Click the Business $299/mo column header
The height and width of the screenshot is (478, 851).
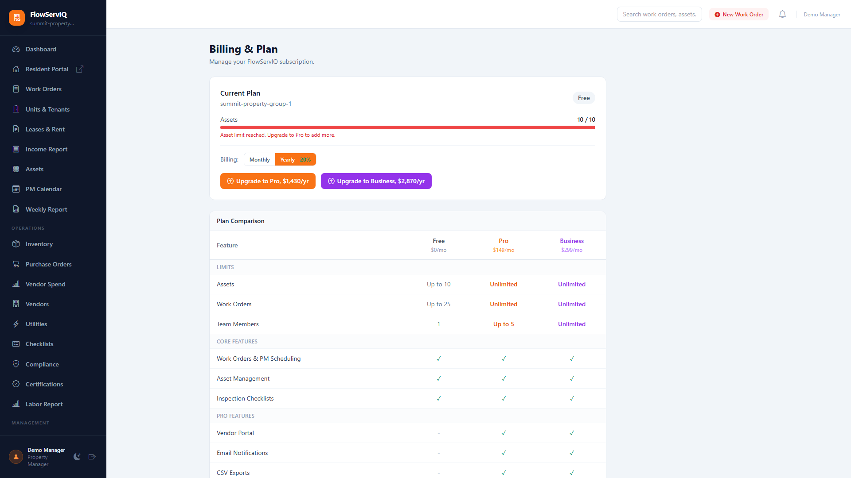[572, 245]
